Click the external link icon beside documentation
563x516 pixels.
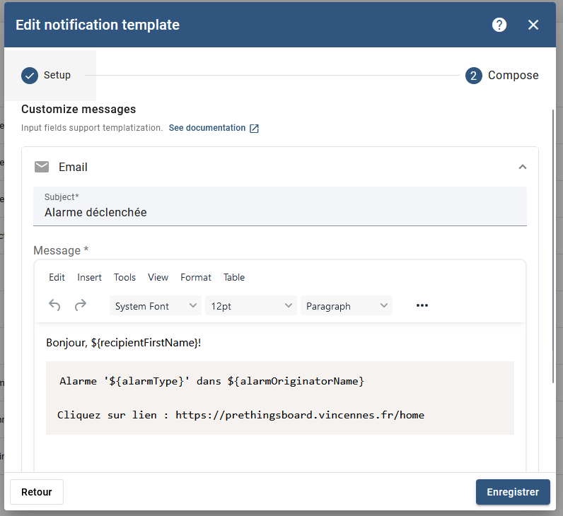(254, 128)
